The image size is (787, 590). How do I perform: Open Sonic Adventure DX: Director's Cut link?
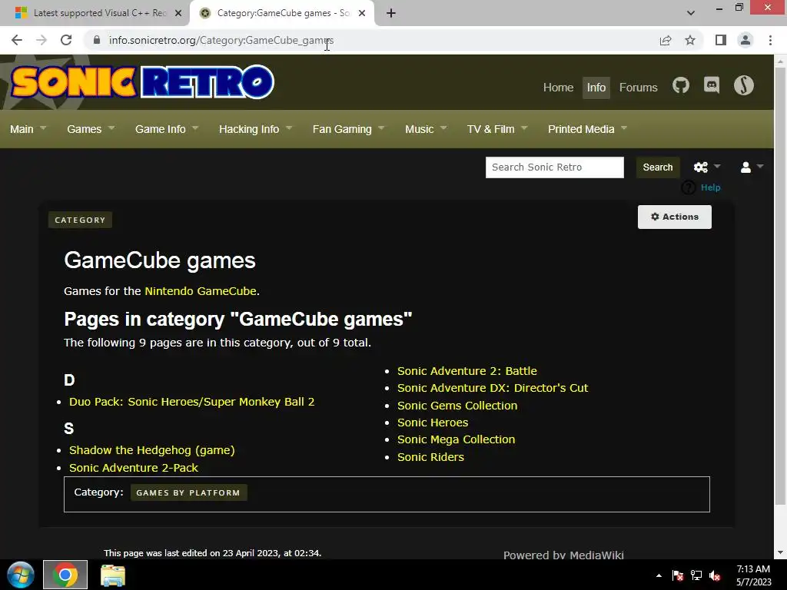[x=493, y=388]
